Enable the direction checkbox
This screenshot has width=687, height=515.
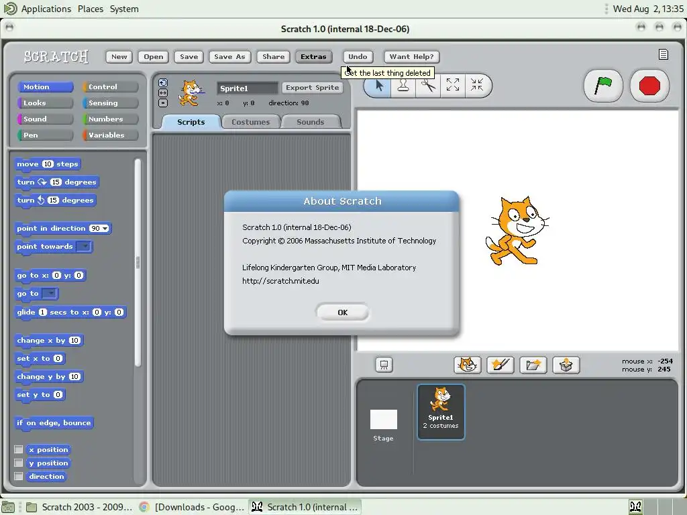[18, 476]
